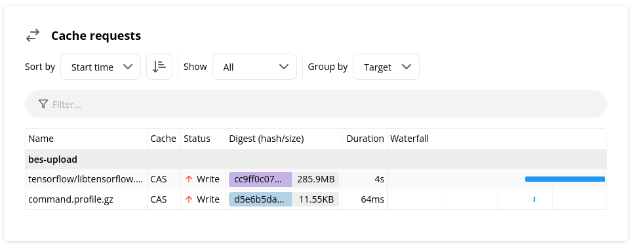
Task: Select the command.profile.gz row name
Action: tap(71, 199)
